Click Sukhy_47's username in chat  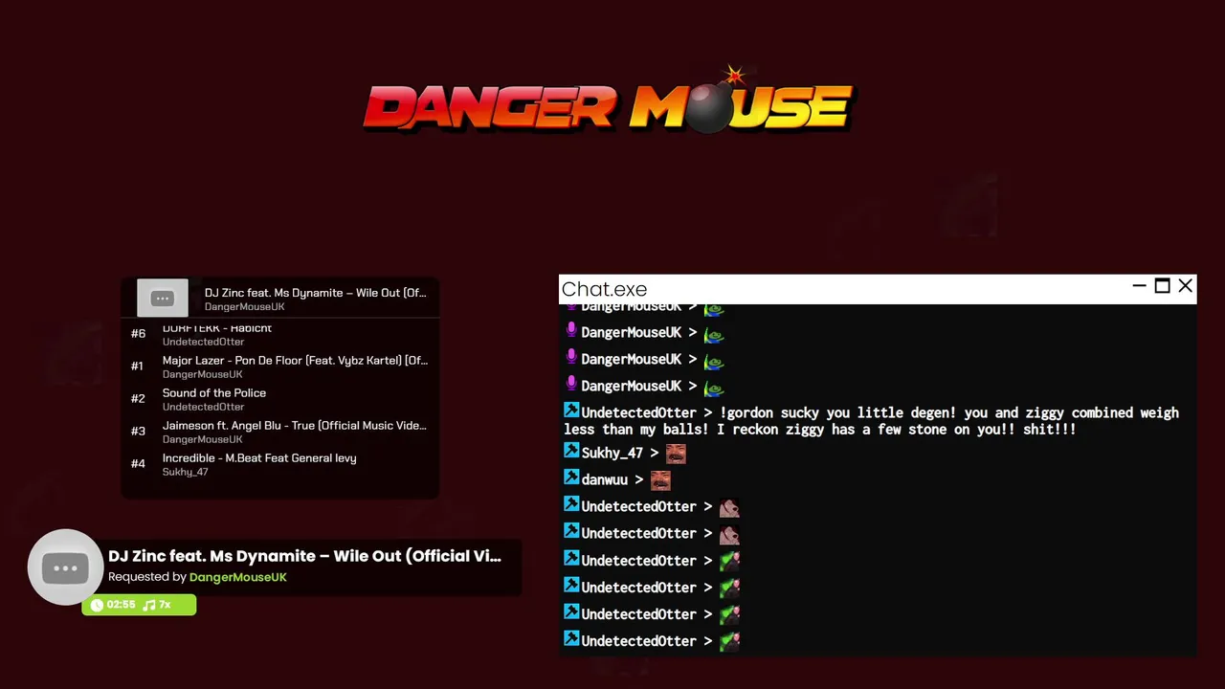(612, 453)
